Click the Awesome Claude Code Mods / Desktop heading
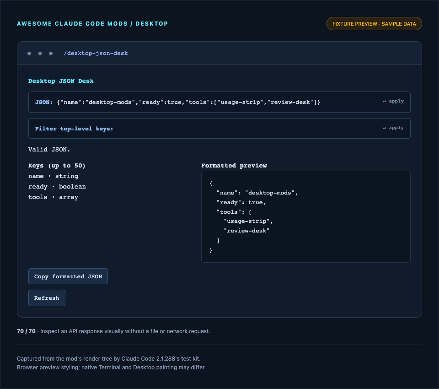This screenshot has height=389, width=439. [92, 24]
